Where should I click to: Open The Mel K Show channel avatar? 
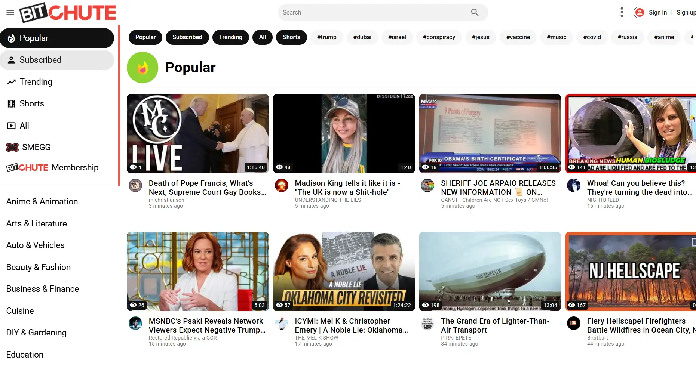coord(282,323)
